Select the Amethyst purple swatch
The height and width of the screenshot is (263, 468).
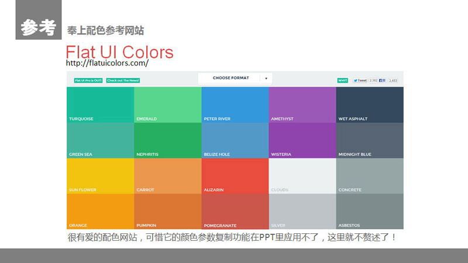[302, 104]
